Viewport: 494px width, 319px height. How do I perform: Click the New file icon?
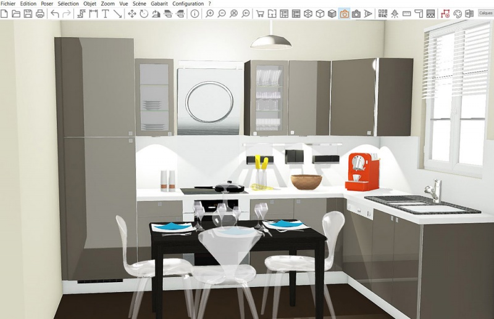(x=5, y=14)
